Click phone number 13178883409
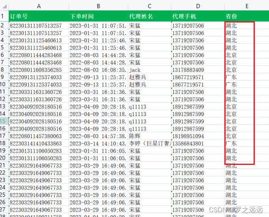 pos(198,70)
